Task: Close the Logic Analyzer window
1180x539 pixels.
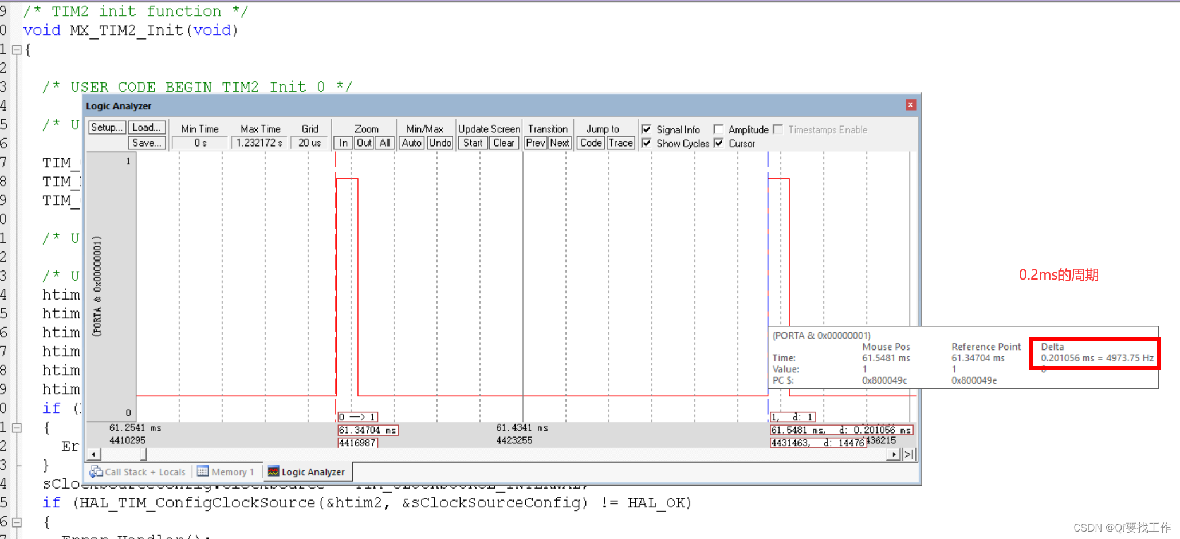Action: (910, 104)
